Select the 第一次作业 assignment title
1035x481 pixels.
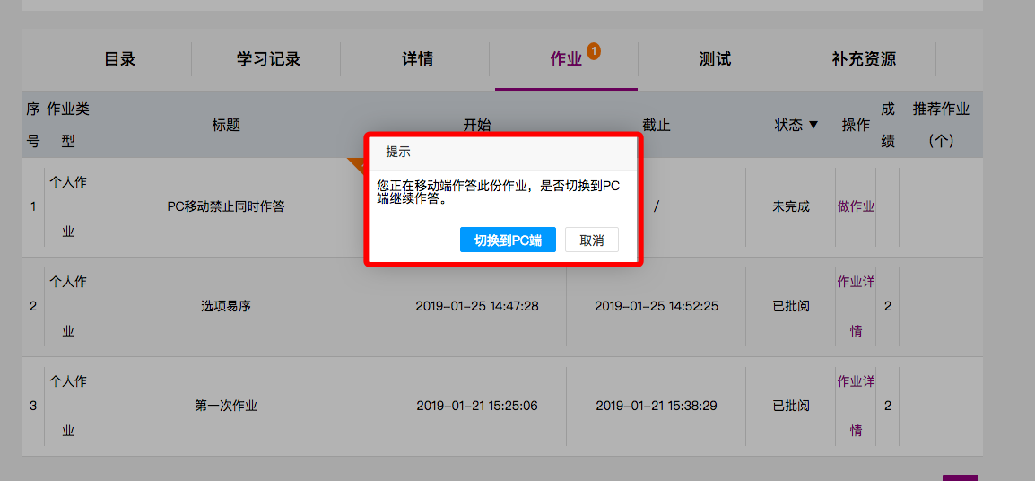coord(226,406)
